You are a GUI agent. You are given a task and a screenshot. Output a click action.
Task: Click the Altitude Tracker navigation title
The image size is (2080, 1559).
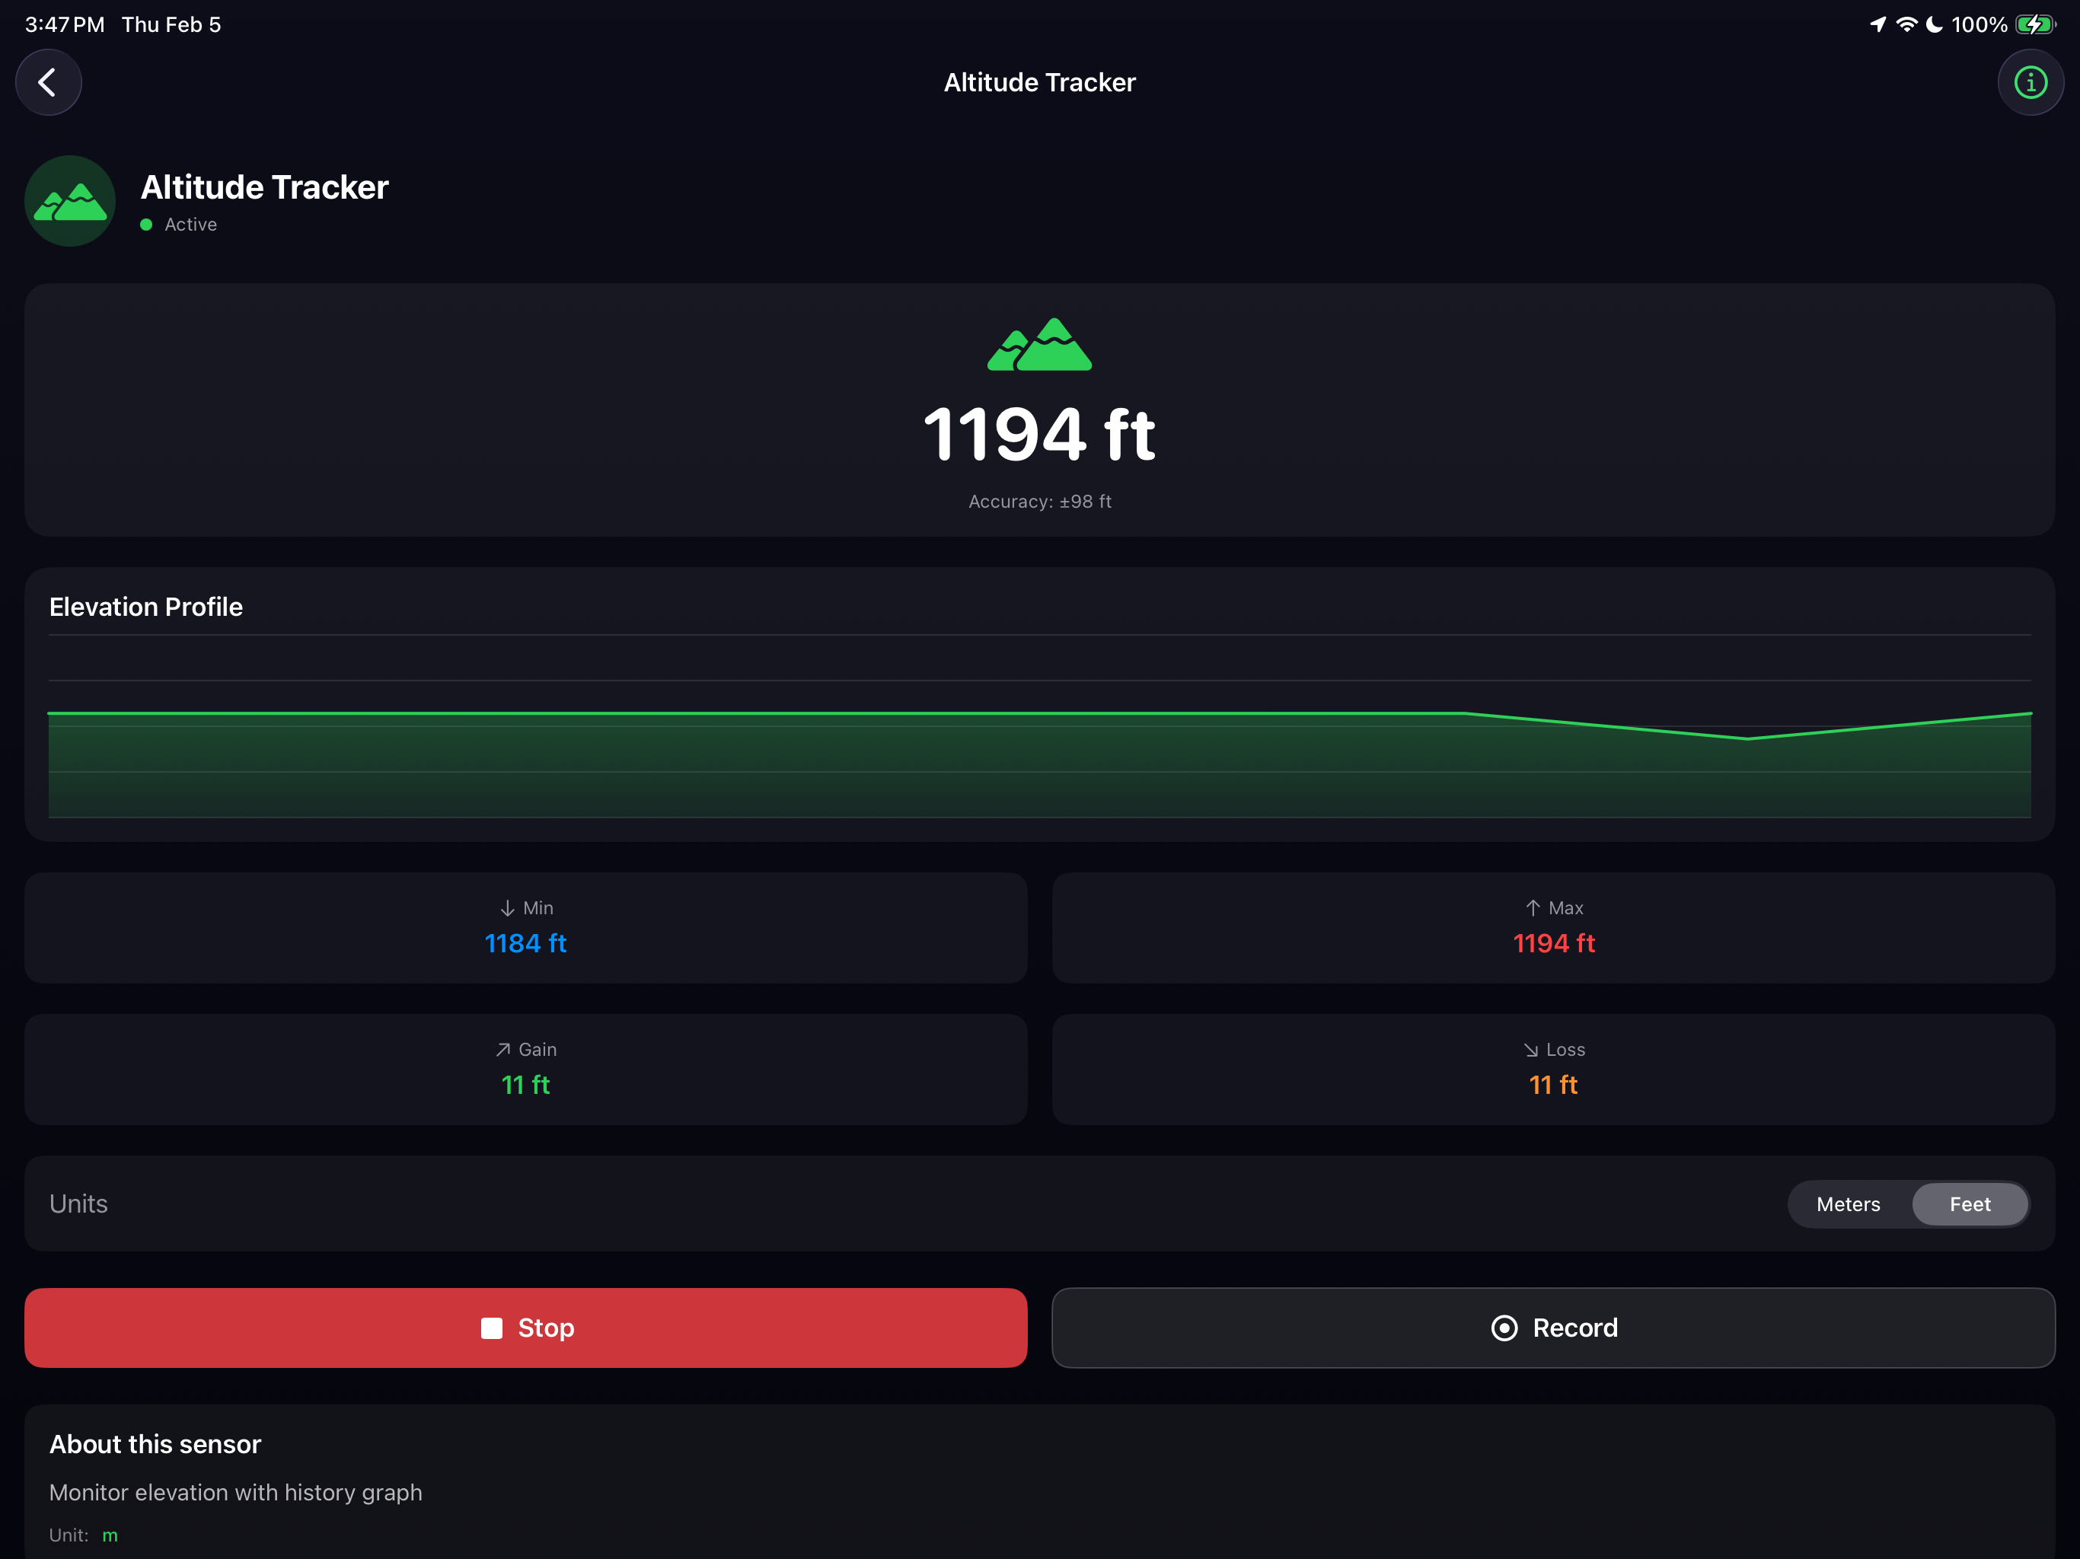(1039, 83)
